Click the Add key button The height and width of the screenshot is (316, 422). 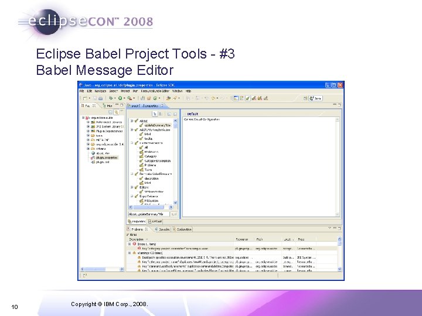[174, 214]
